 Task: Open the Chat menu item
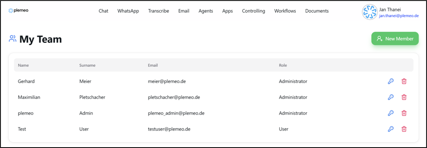(x=103, y=11)
